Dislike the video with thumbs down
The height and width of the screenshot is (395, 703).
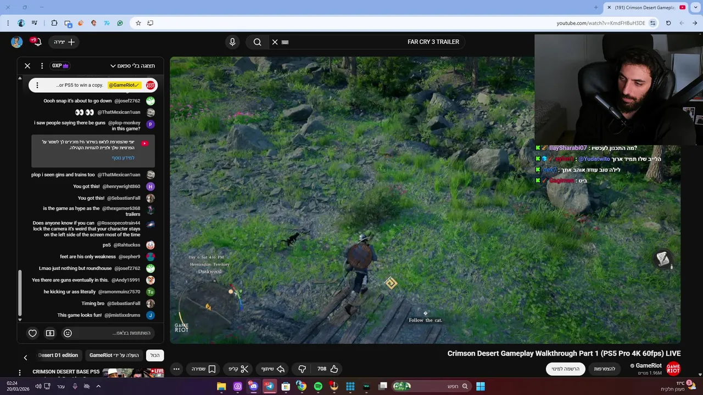click(302, 369)
